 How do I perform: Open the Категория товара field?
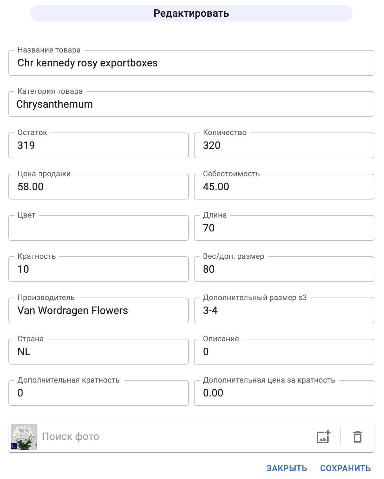pos(191,104)
